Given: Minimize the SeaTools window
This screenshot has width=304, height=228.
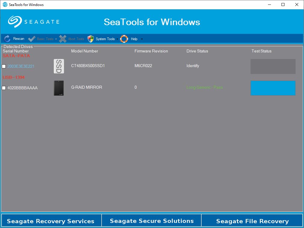Looking at the screenshot, I should tap(269, 4).
